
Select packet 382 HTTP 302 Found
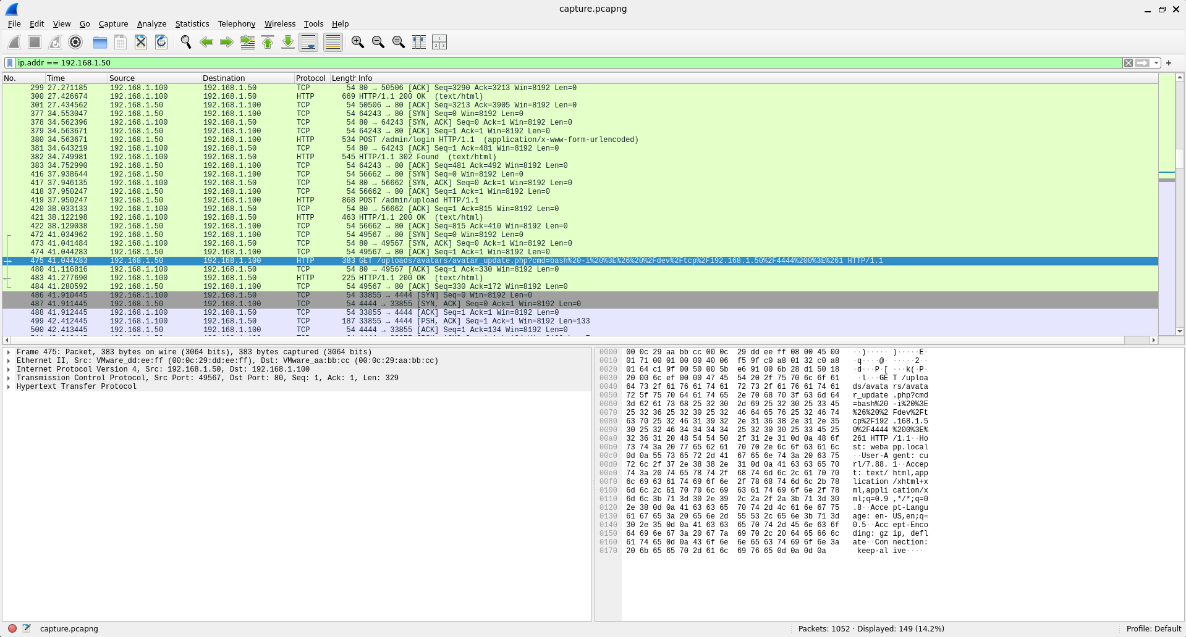[580, 157]
